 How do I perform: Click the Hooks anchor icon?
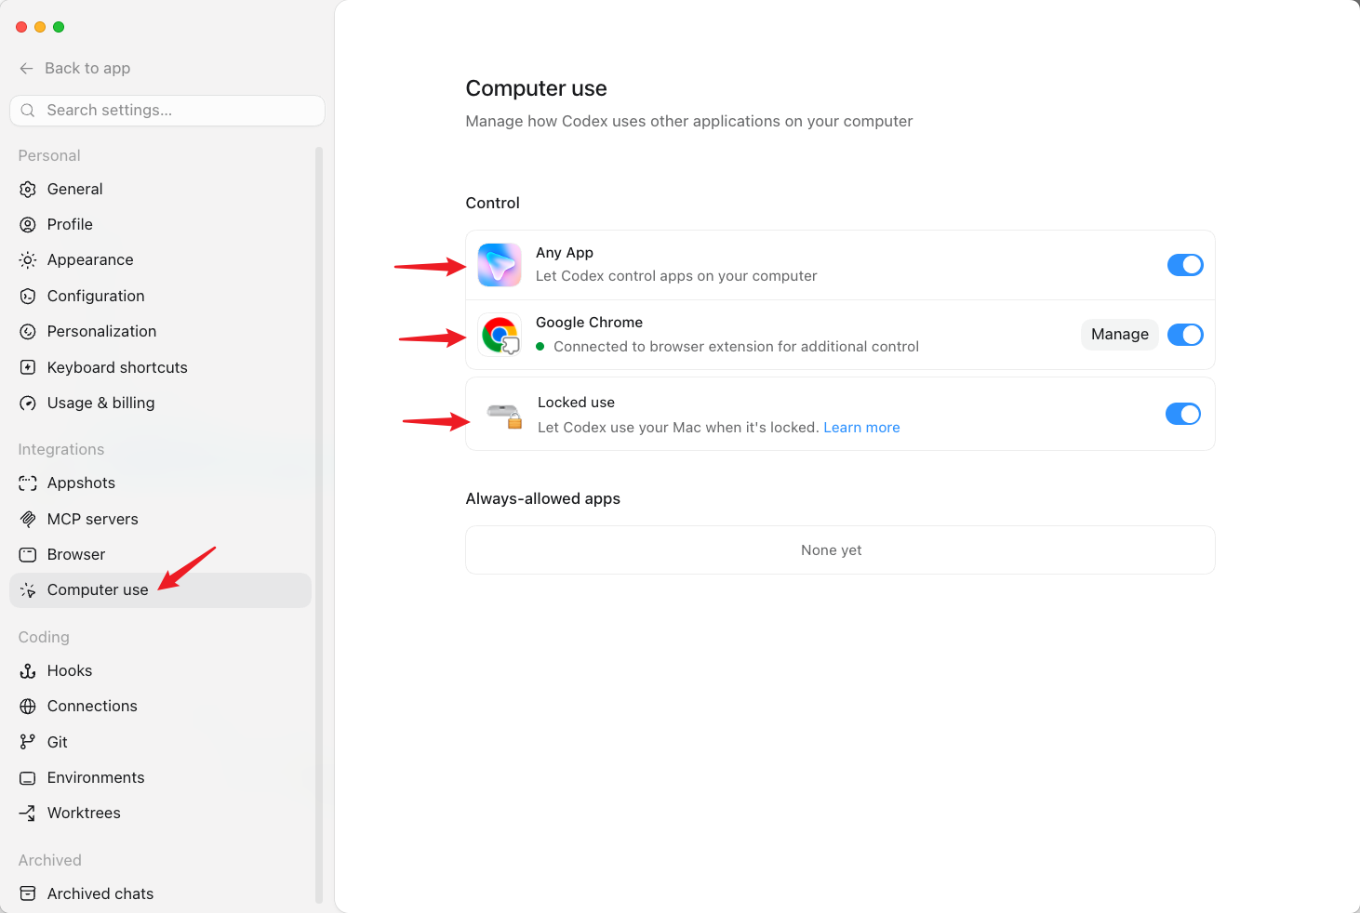point(28,671)
